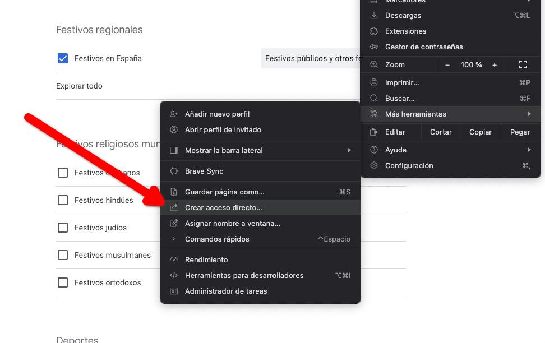Check the Festivos musulmanes checkbox
The image size is (545, 343).
tap(63, 255)
